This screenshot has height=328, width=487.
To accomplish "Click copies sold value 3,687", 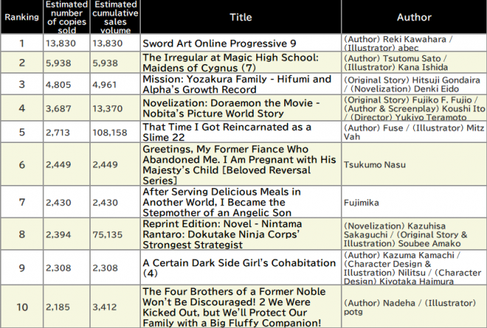I will pyautogui.click(x=58, y=108).
